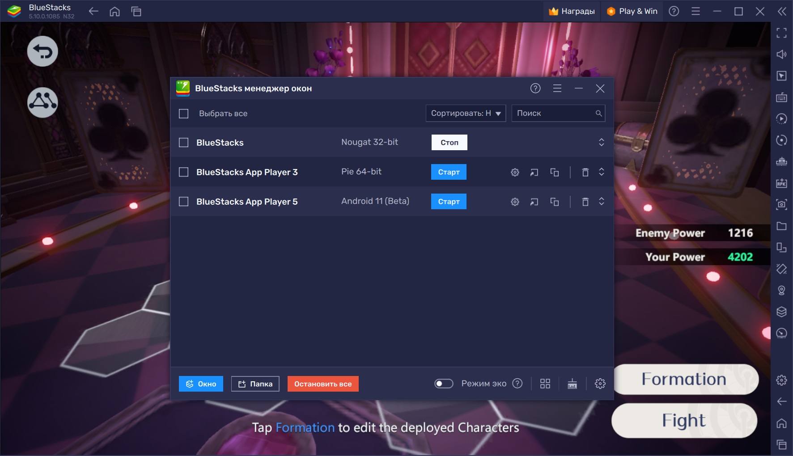The image size is (793, 456).
Task: Click shake device icon in sidebar
Action: pos(781,269)
